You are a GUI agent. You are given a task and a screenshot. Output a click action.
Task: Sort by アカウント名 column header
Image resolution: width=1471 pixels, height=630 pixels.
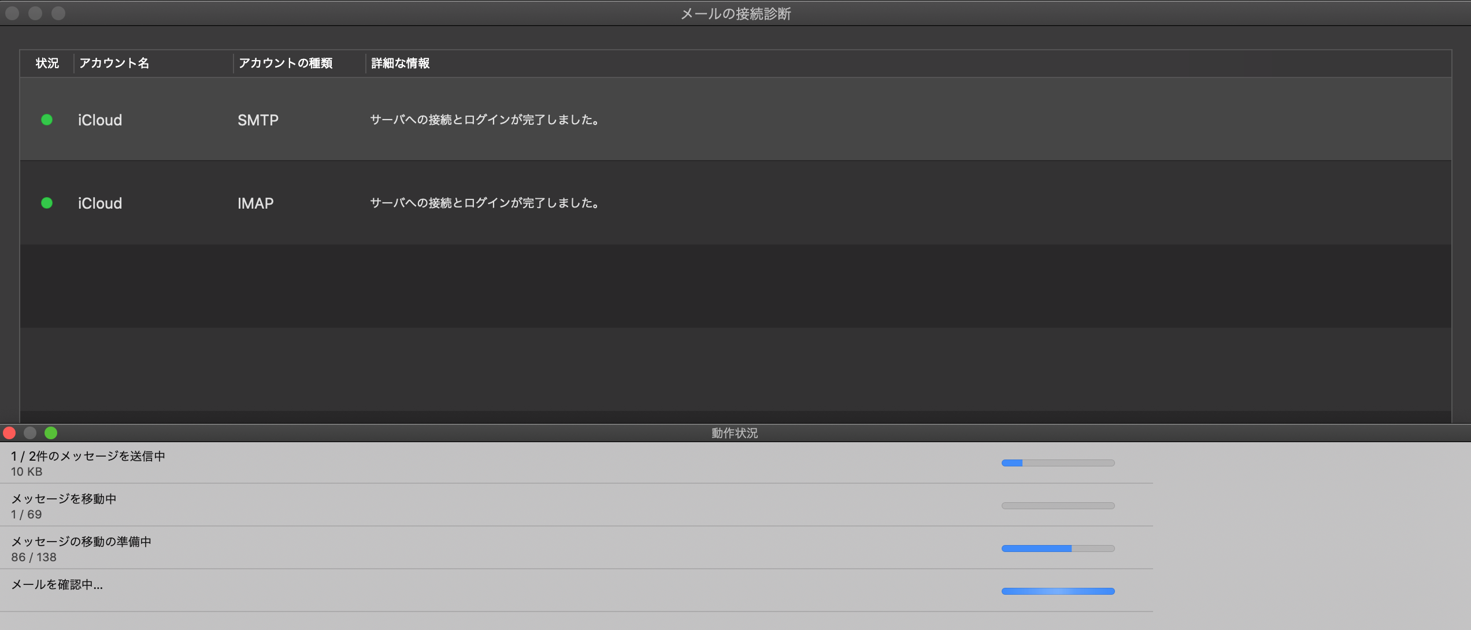pos(114,63)
